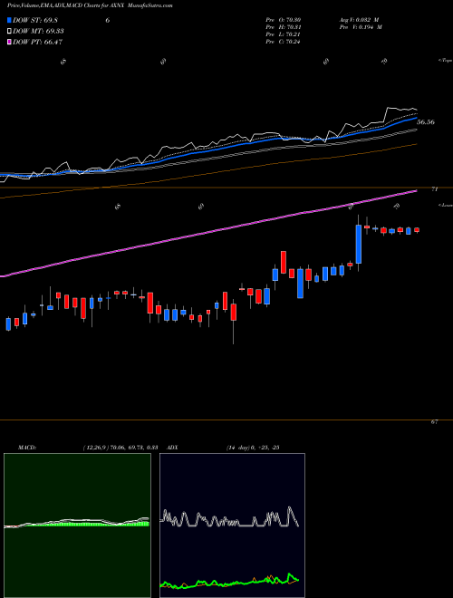Click the 'Pre O: 70.30' open value
Screen dimensions: 453x598
point(283,20)
